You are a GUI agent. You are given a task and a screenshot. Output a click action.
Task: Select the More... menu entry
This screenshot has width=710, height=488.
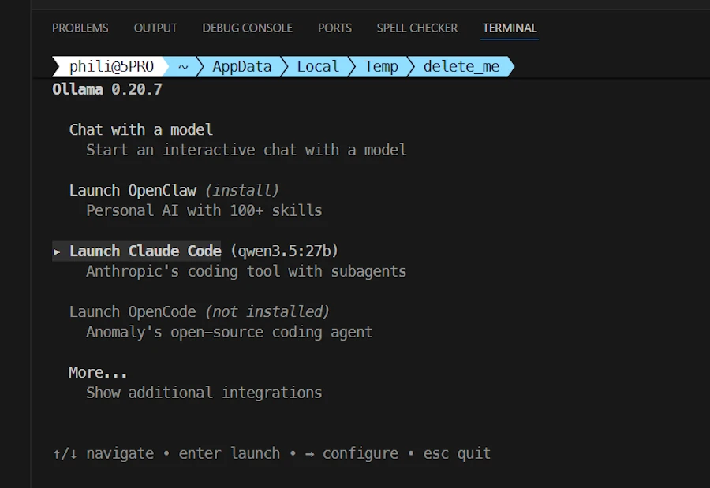click(x=98, y=373)
